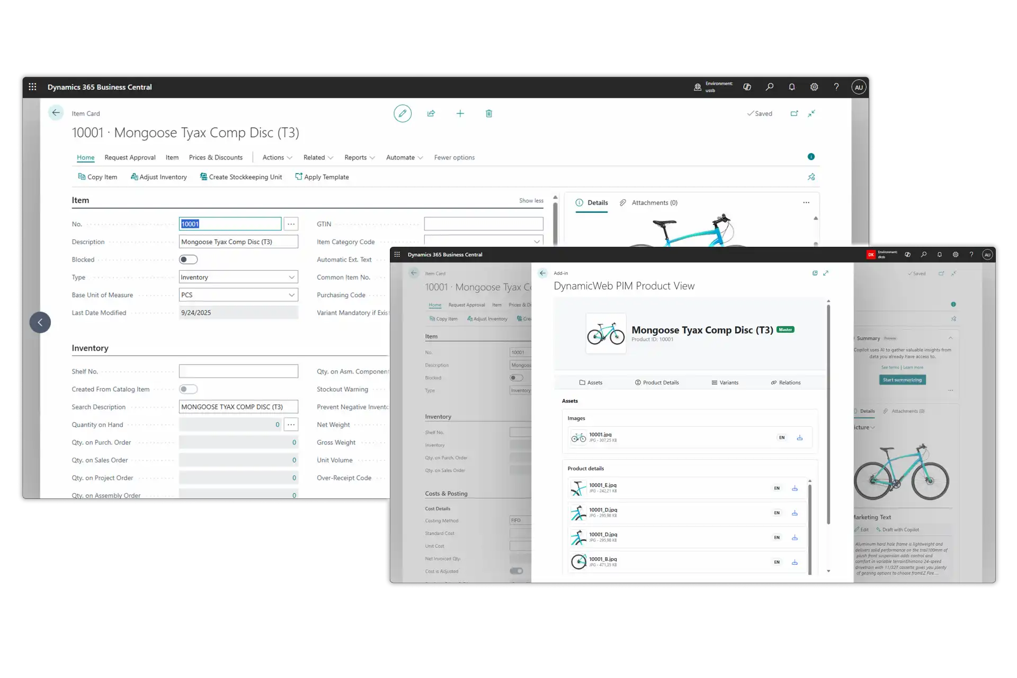Screen dimensions: 1017x678
Task: Click the pencil edit icon on Item Card
Action: tap(403, 113)
